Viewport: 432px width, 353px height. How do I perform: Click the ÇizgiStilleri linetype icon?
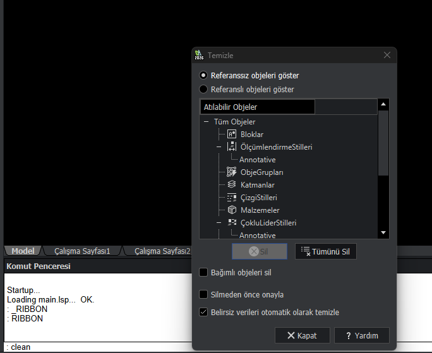(232, 197)
